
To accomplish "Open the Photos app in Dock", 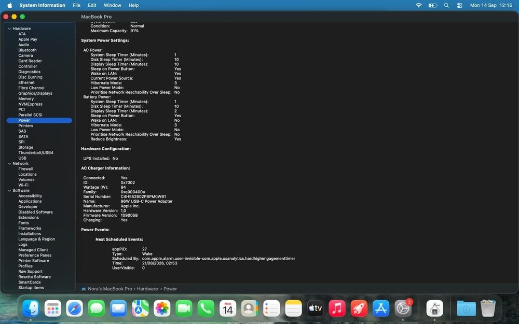I will click(162, 308).
